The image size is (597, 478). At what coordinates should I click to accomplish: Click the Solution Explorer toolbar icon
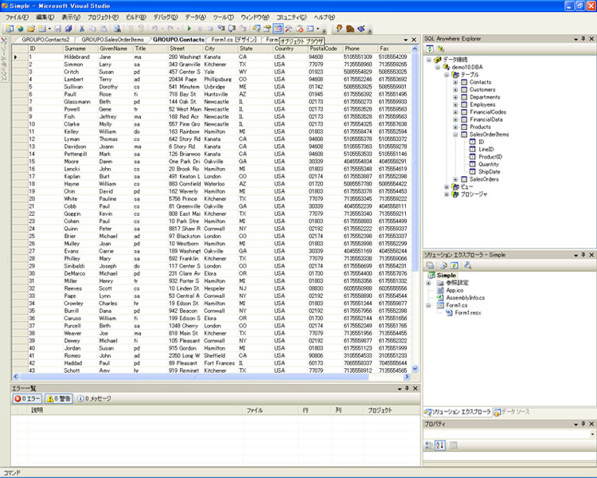click(256, 29)
